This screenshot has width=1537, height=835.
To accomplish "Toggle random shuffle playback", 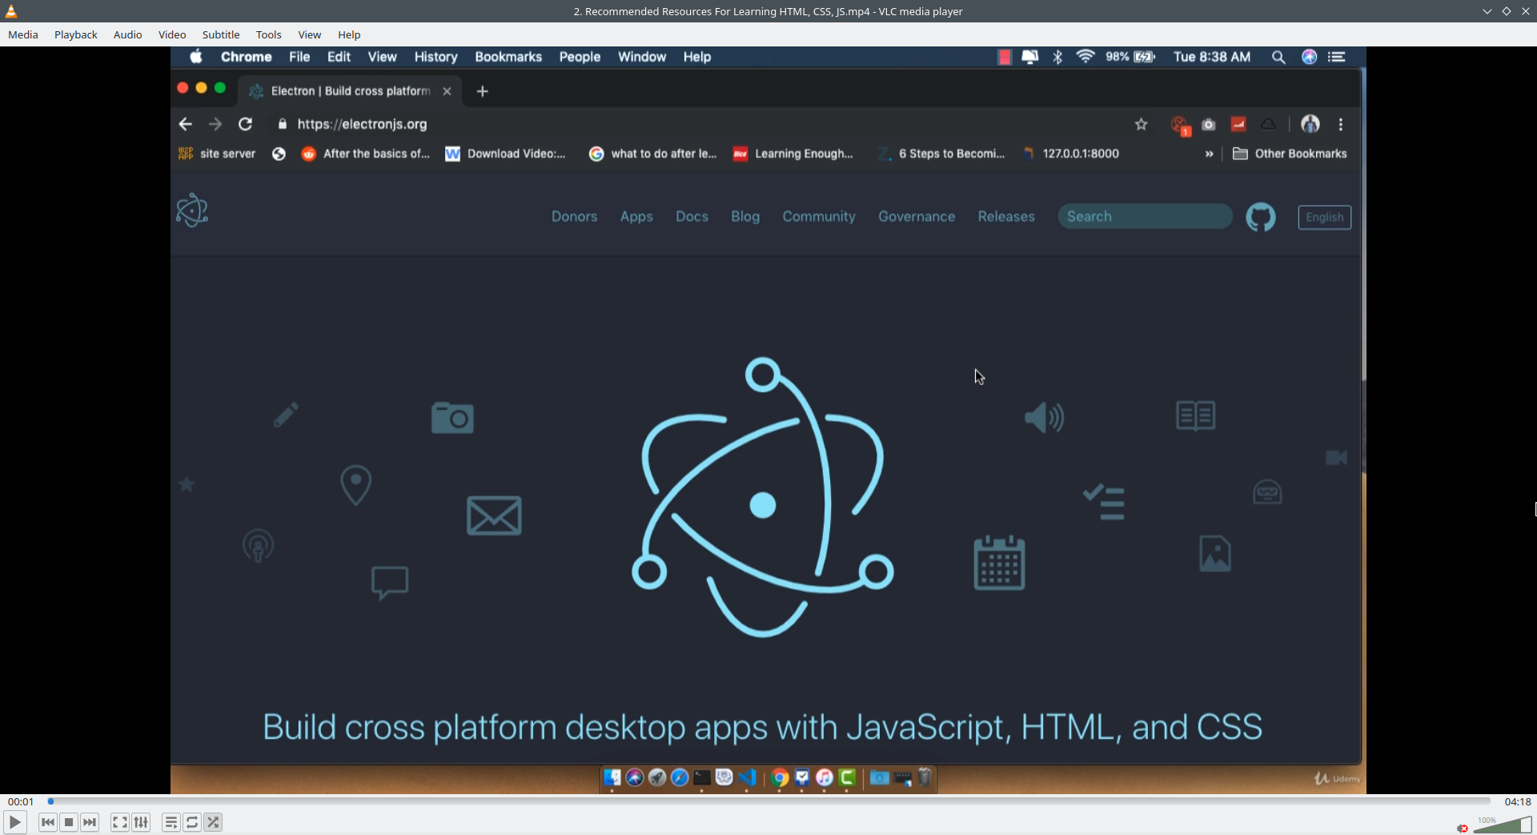I will click(213, 822).
